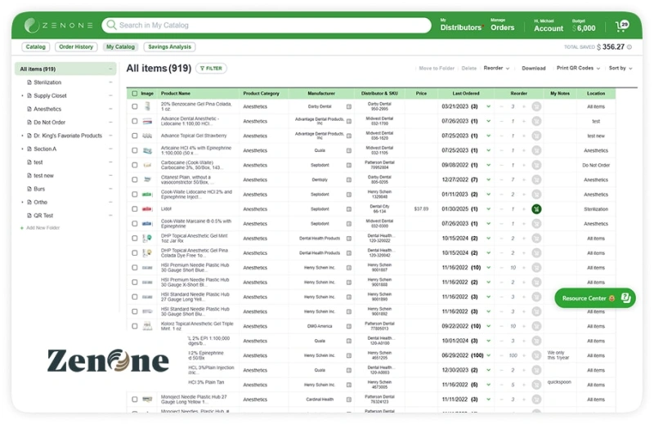Increase reorder quantity for Articaine HCl 4%
The image size is (654, 424).
(x=524, y=150)
